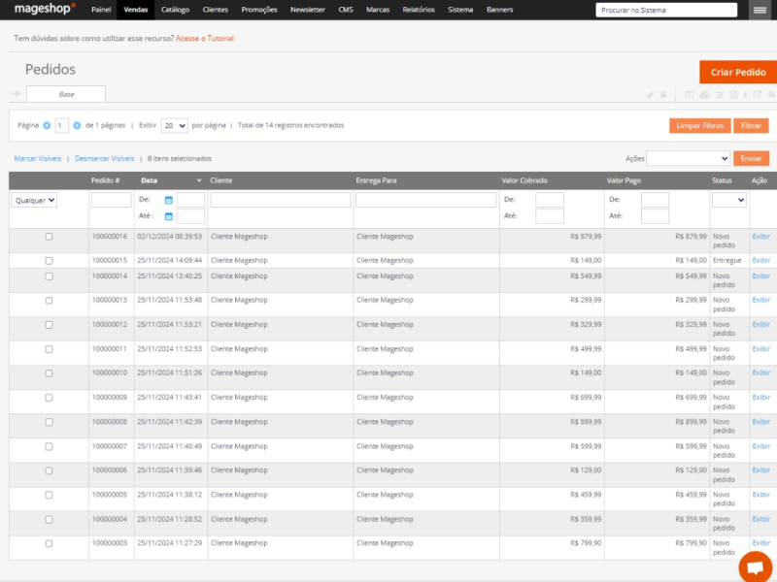The image size is (777, 582).
Task: Click the Desmarcar Visíveis link
Action: pos(105,158)
